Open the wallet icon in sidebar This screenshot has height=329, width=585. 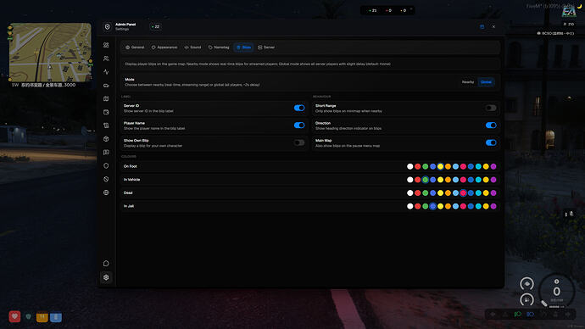click(106, 112)
